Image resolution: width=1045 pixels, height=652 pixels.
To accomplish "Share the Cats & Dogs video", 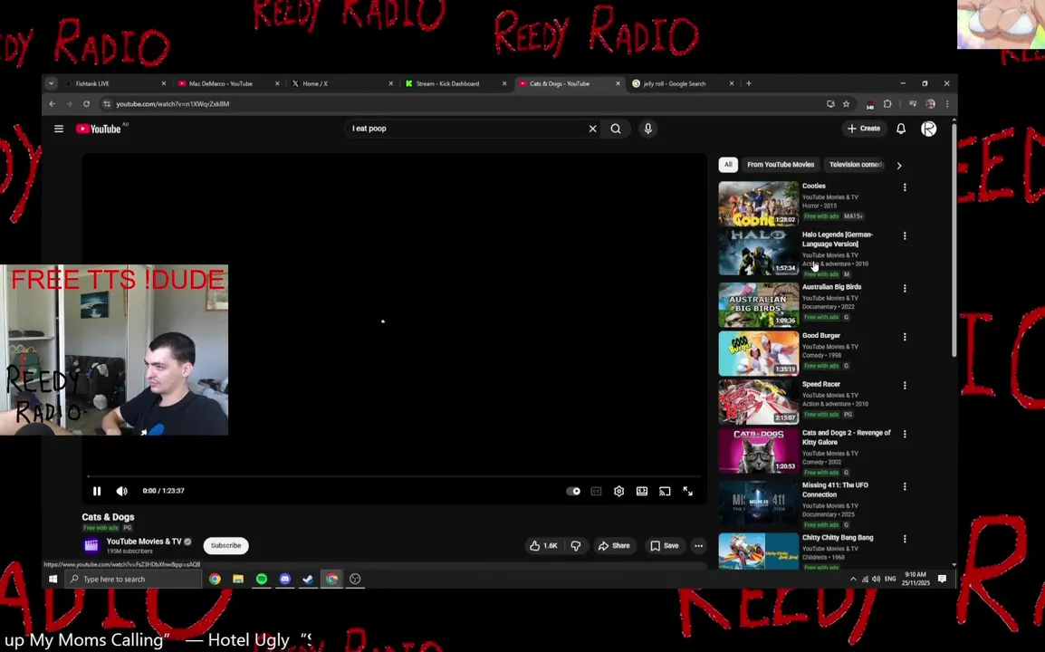I will 614,545.
